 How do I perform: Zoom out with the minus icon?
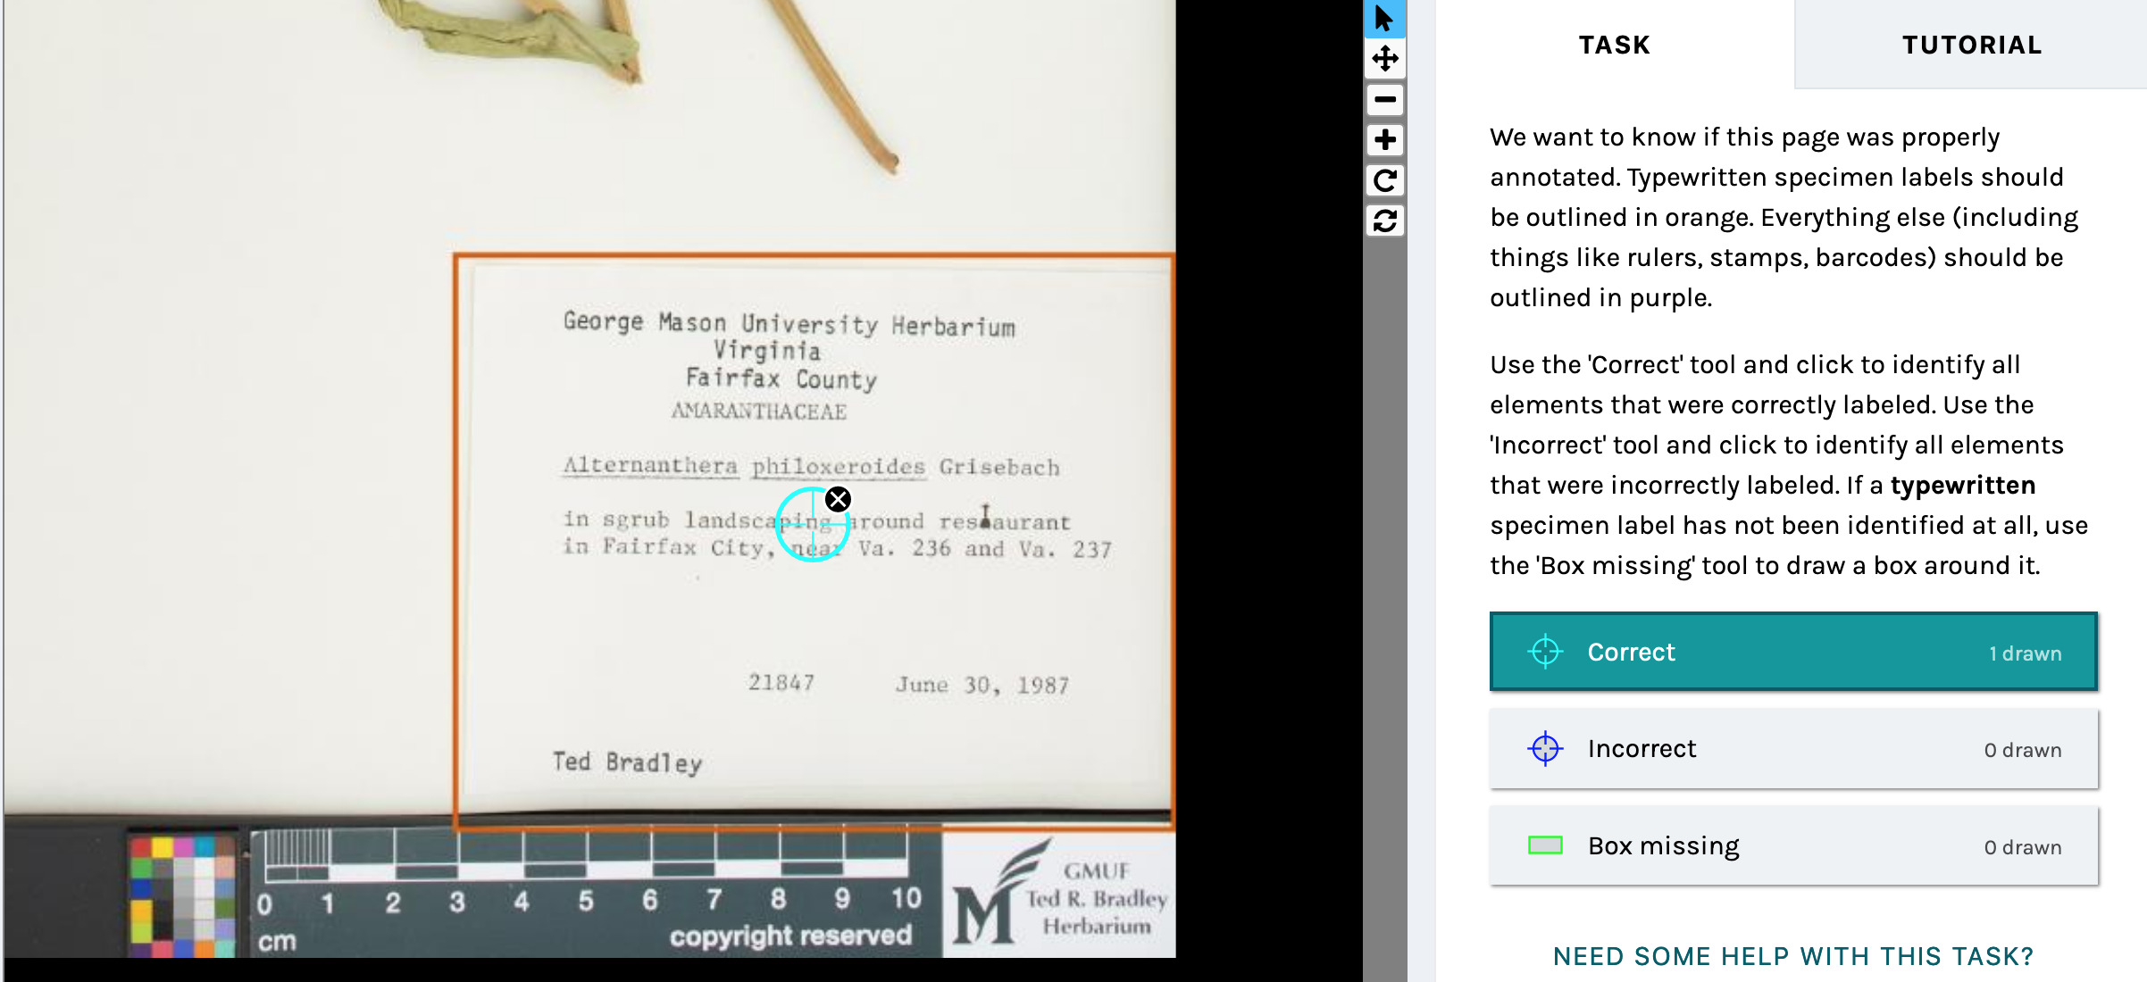click(1384, 100)
